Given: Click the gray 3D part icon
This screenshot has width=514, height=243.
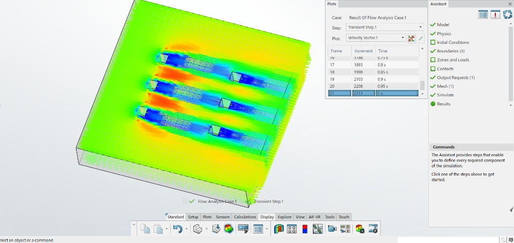Looking at the screenshot, I should 198,229.
